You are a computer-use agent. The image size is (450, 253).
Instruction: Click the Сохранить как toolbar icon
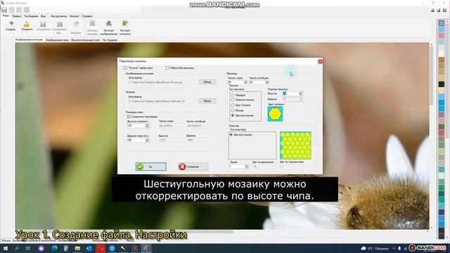click(x=59, y=27)
